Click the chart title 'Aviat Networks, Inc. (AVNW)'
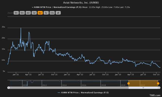 tap(81, 3)
